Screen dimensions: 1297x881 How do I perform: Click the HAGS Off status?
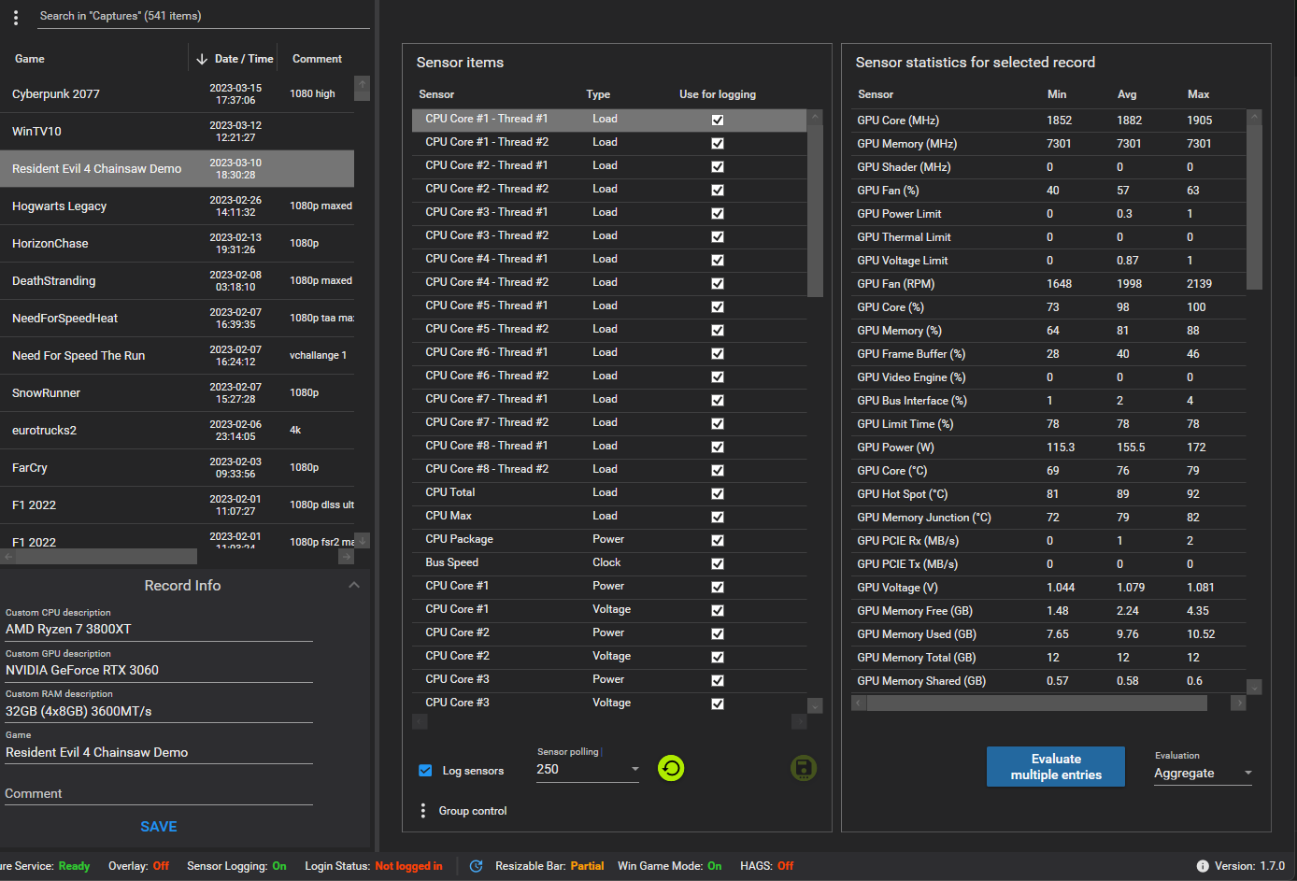[785, 866]
